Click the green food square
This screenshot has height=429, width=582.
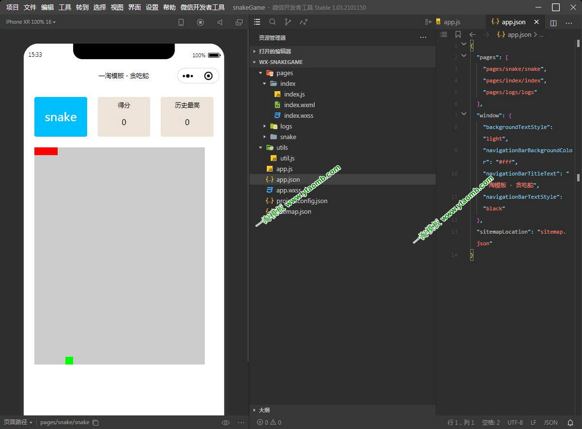69,361
